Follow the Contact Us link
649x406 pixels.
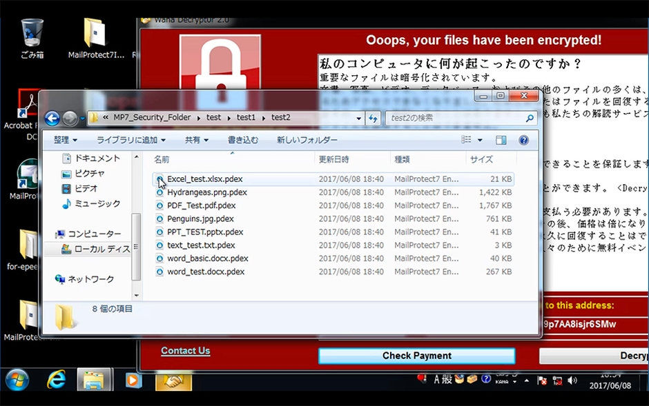click(x=185, y=351)
